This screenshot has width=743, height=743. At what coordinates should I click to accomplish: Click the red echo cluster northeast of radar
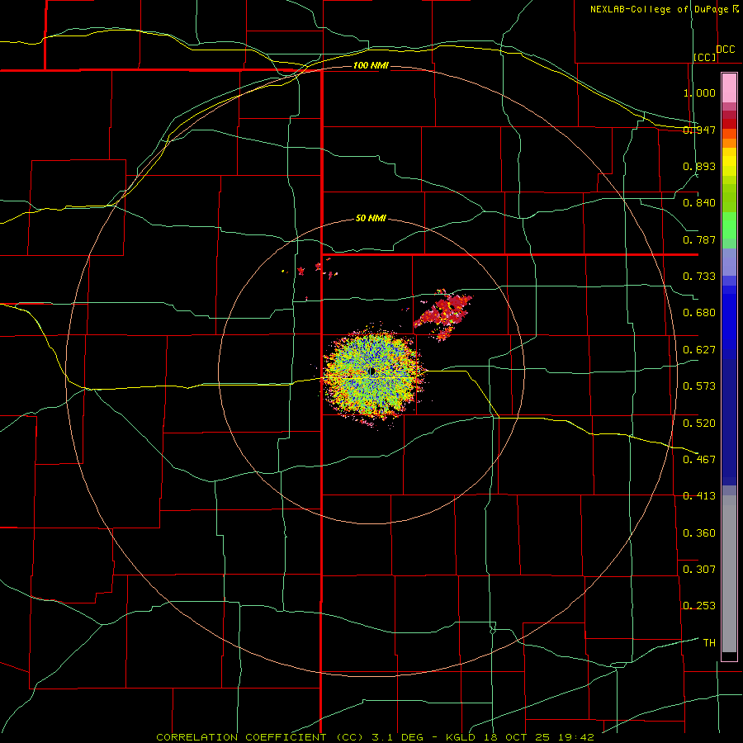pos(443,313)
